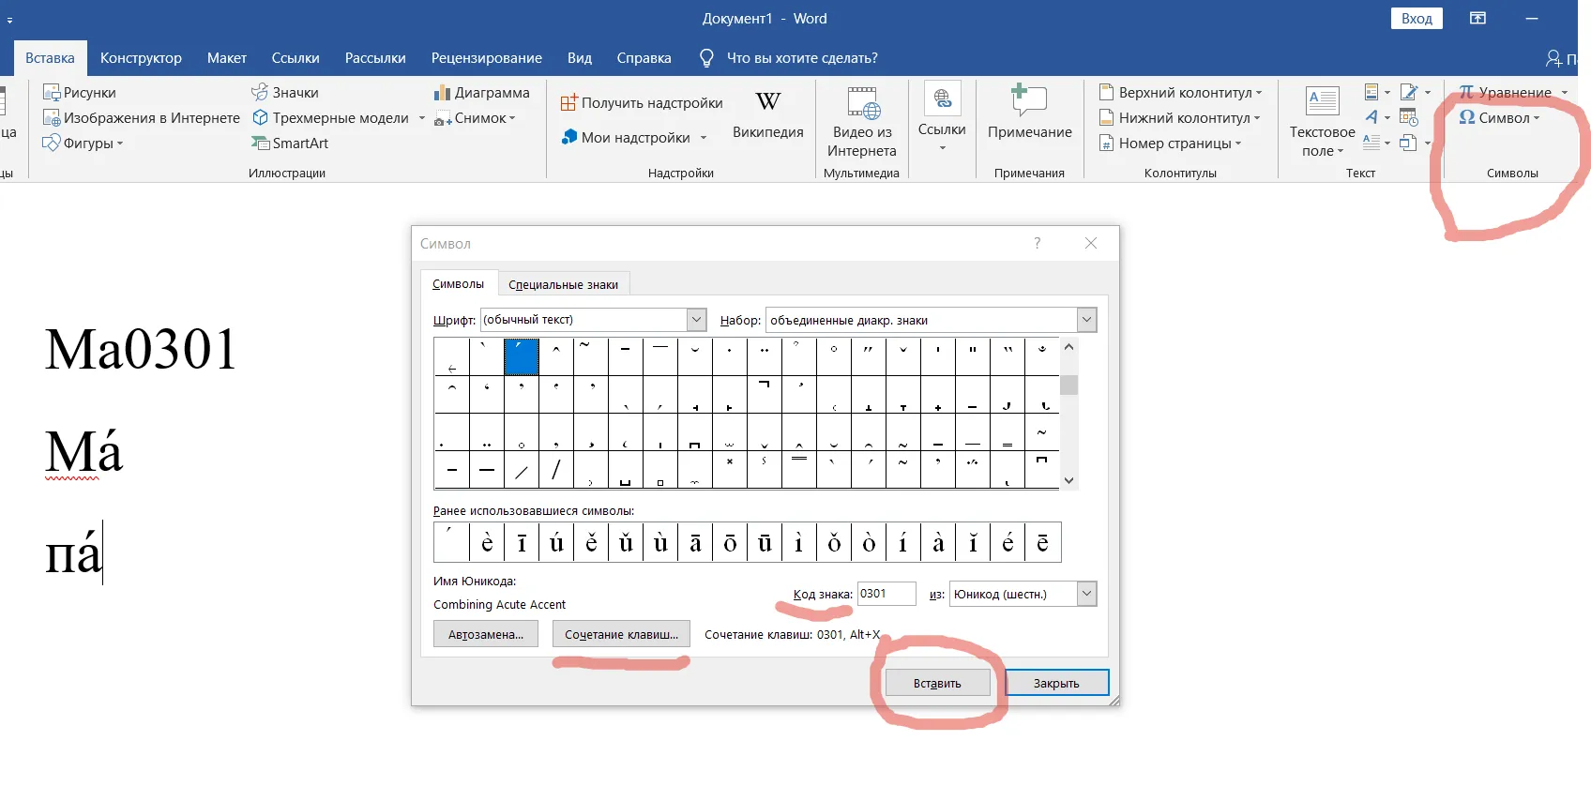Open the Символ ribbon dropdown

click(1499, 118)
